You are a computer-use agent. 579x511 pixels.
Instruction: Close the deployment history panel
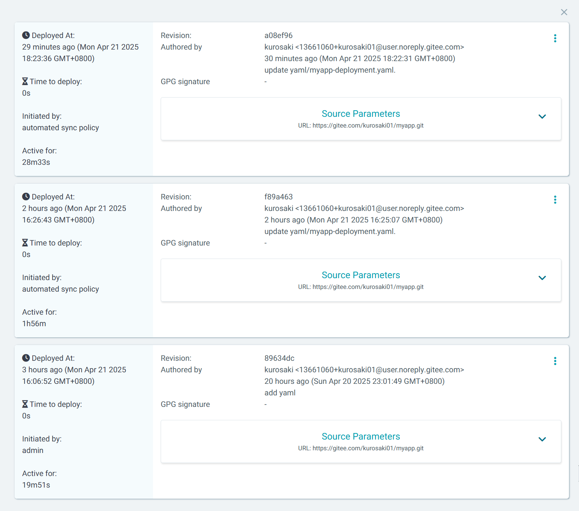click(564, 12)
